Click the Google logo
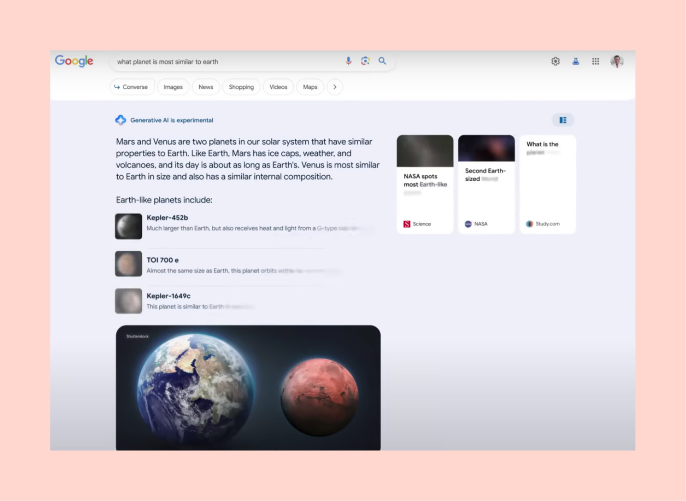 (x=74, y=61)
